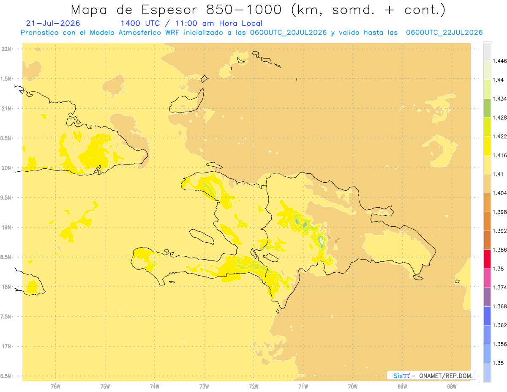Pick the pink colorbar swatch between 1.374 and 1.38

point(487,278)
